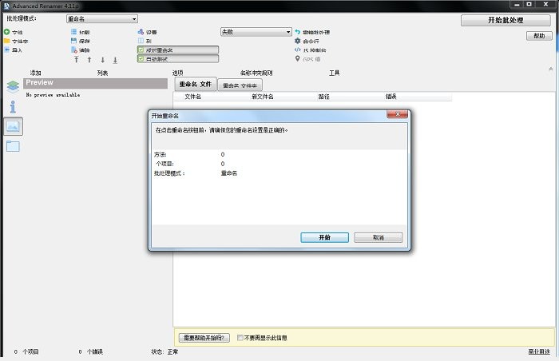
Task: Switch to Rename Folders (重命名 文件夹) tab
Action: (240, 85)
